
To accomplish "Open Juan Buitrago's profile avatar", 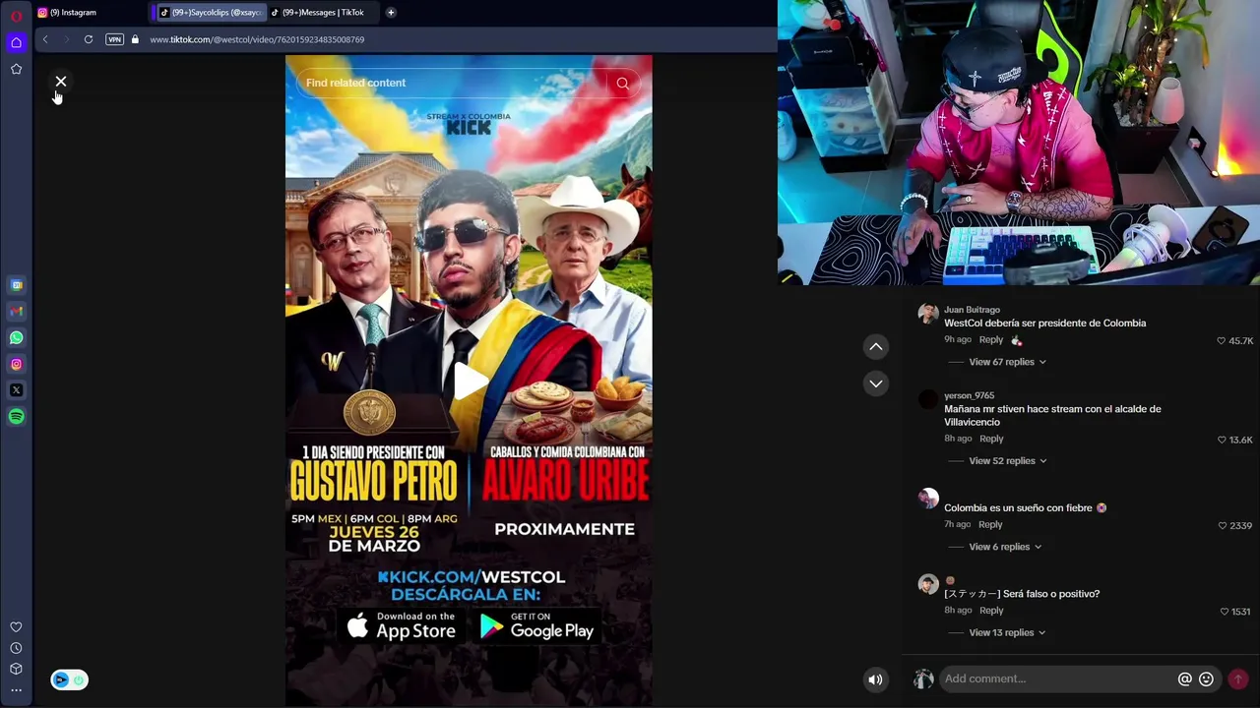I will (x=928, y=315).
